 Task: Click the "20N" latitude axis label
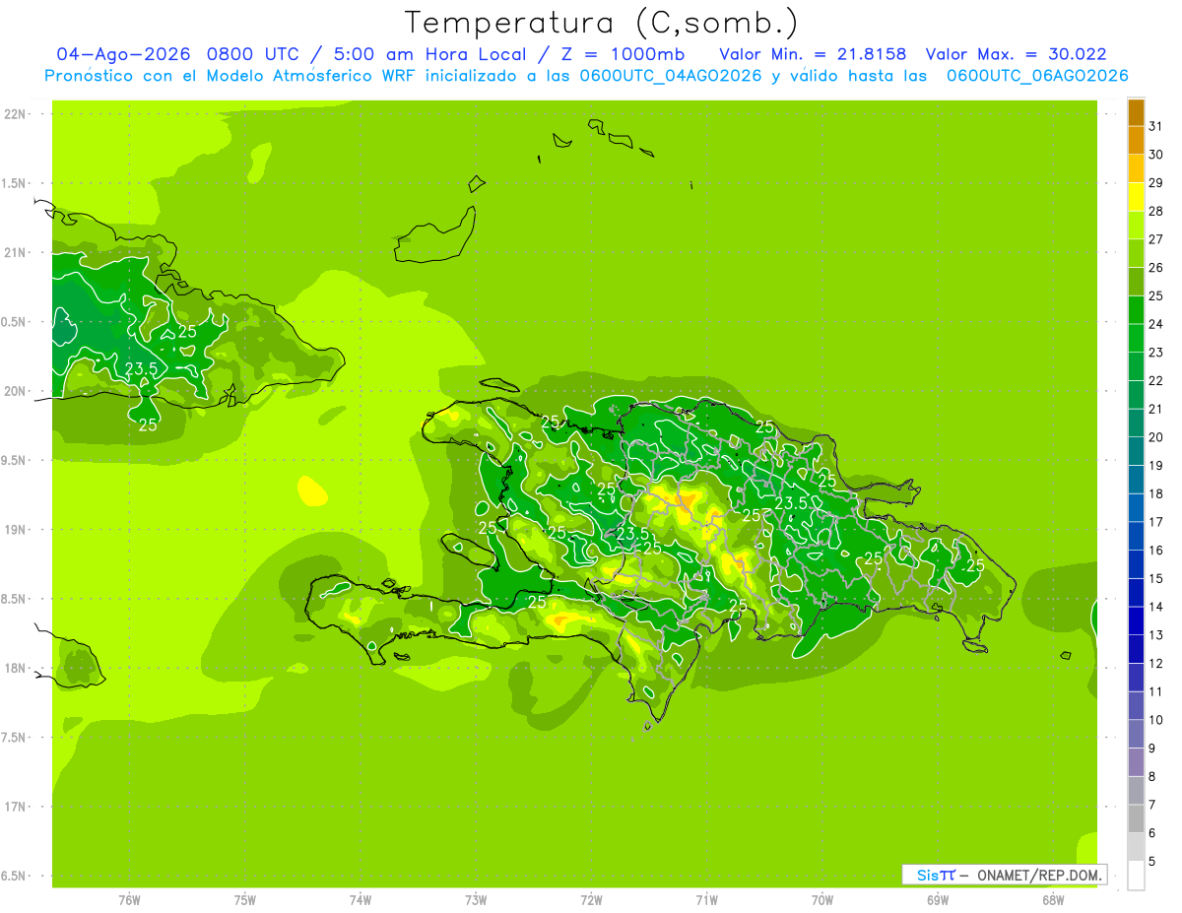tap(15, 391)
